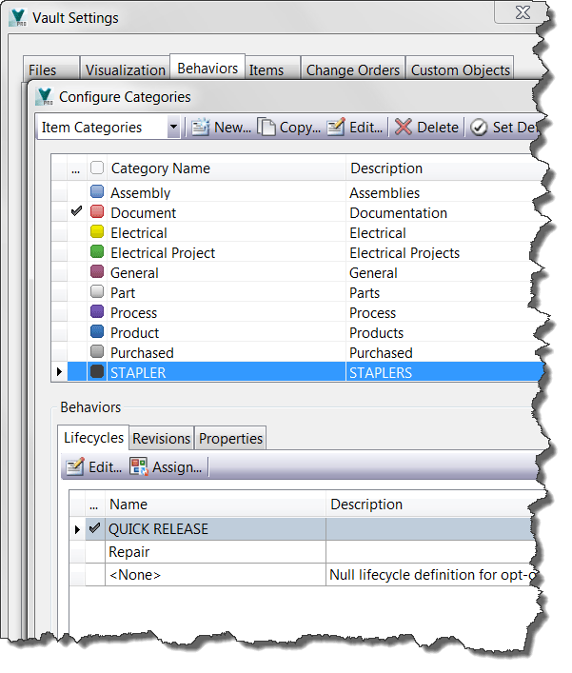Select the Part category row

pyautogui.click(x=296, y=292)
